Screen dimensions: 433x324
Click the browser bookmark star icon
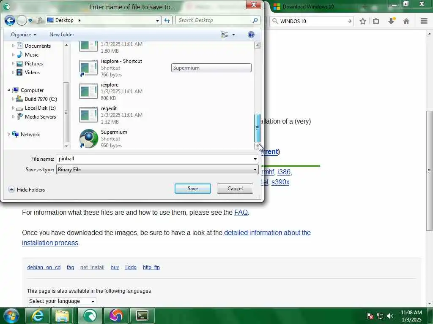pyautogui.click(x=363, y=21)
